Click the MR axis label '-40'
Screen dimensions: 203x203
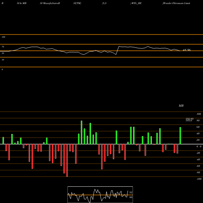[198, 160]
